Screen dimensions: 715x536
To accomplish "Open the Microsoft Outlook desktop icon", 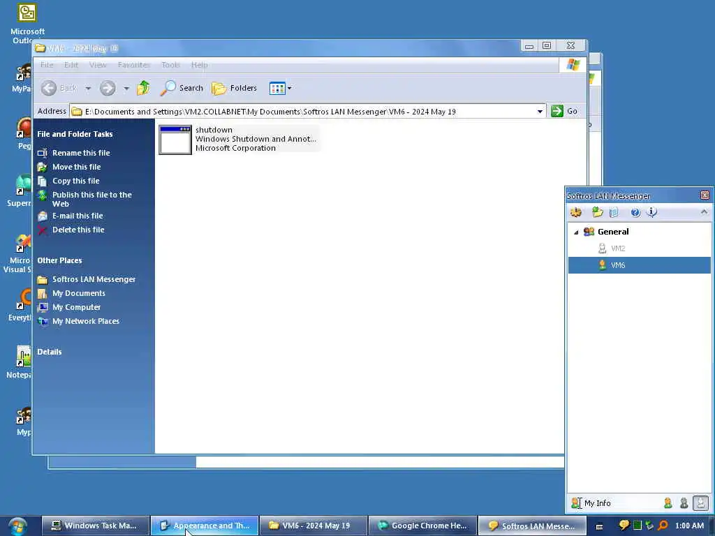I will (27, 13).
